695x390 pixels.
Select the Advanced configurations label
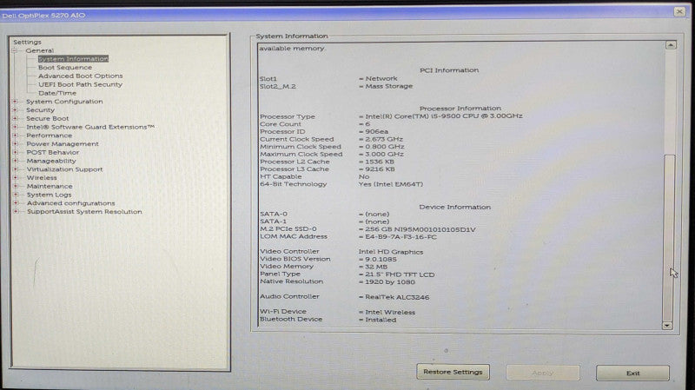pos(71,203)
